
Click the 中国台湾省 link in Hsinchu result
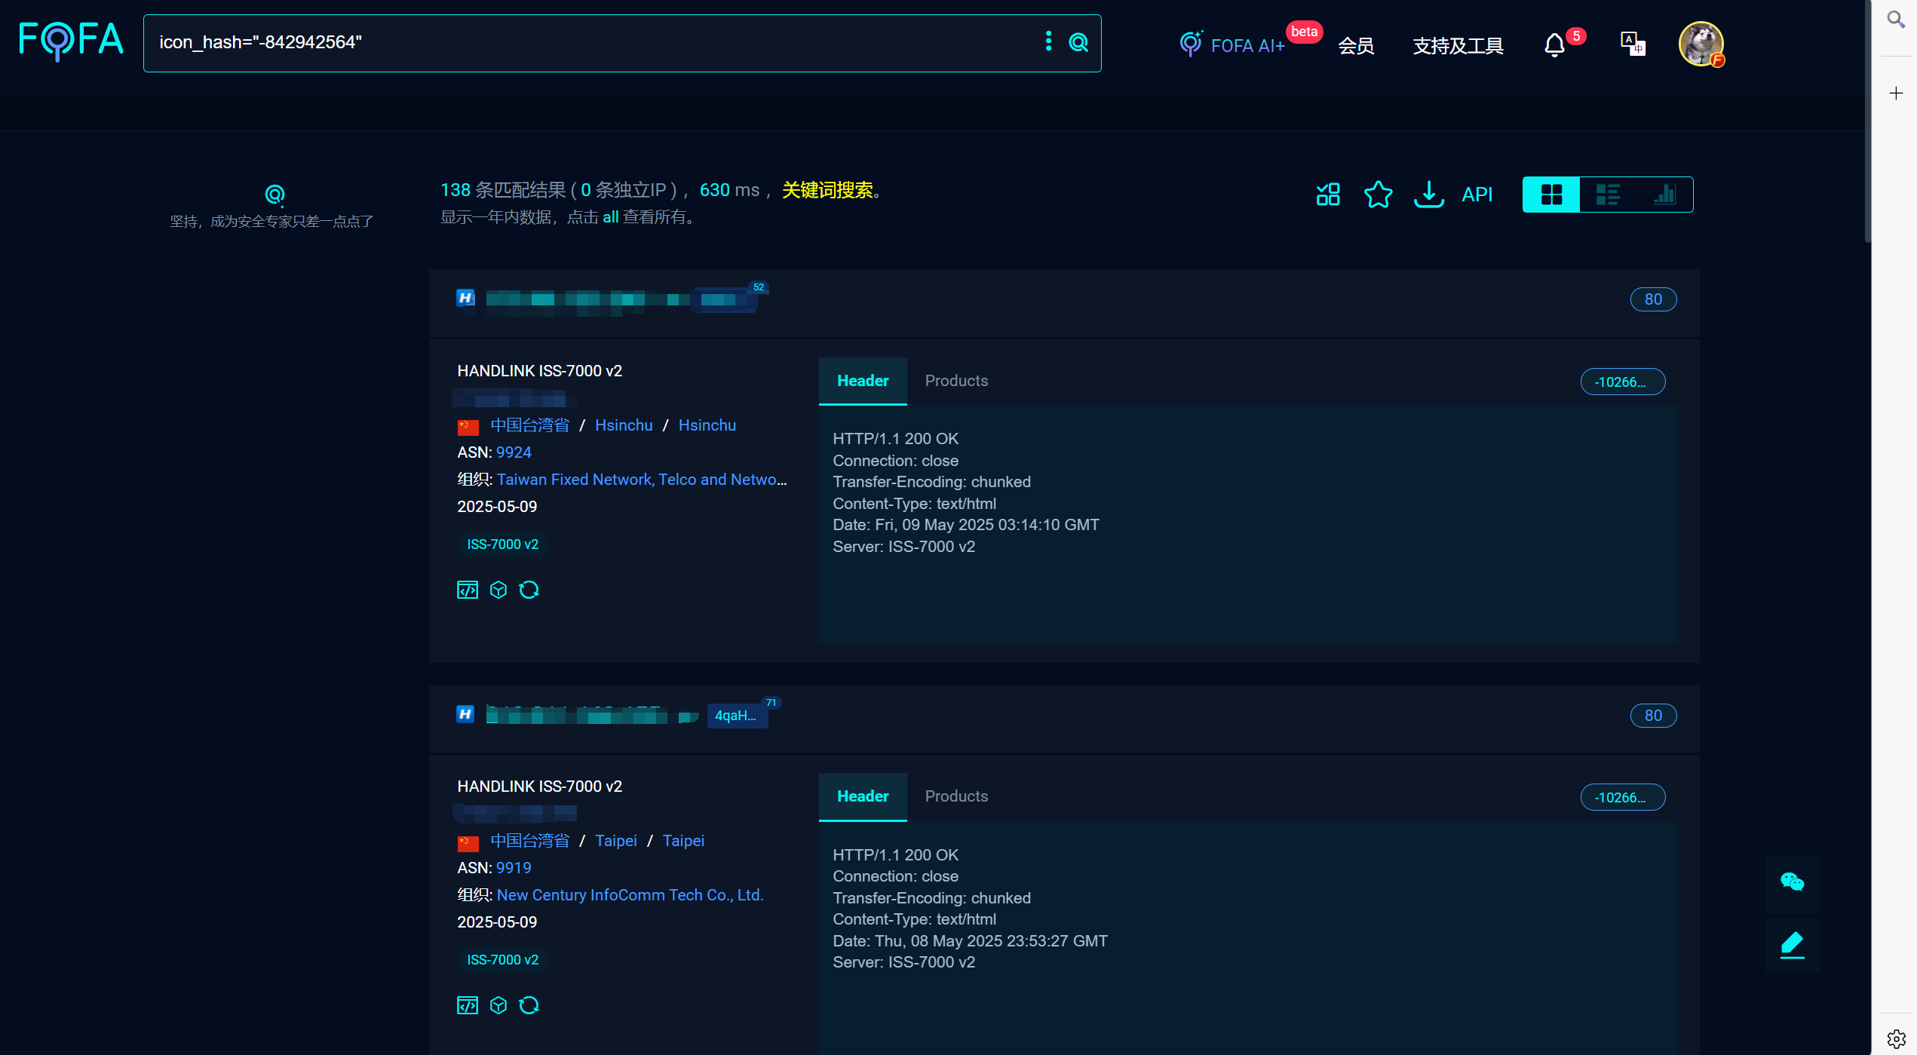[x=529, y=425]
